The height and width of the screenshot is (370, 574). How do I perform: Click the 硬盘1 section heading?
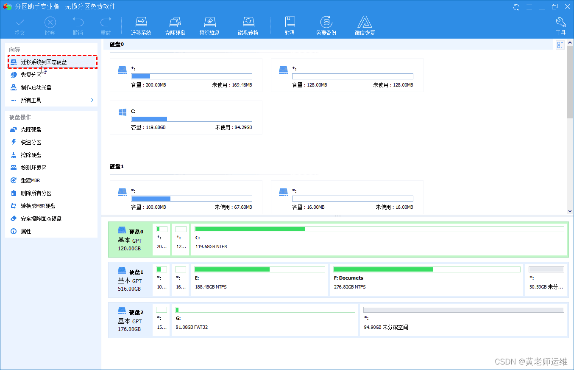(x=117, y=166)
